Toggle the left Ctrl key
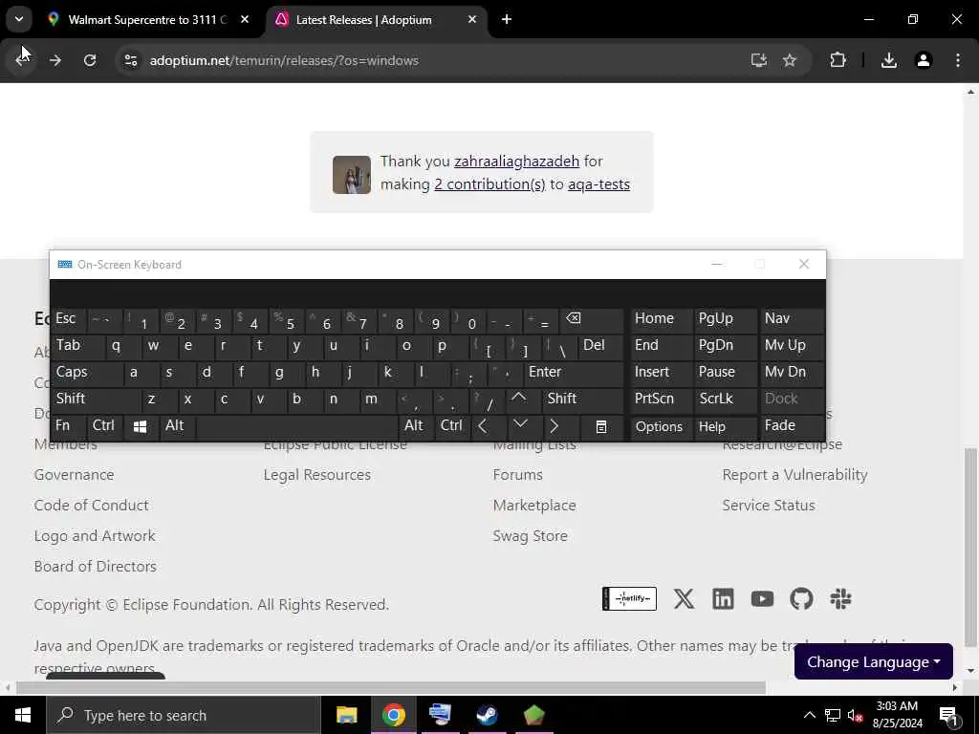The image size is (979, 734). [x=105, y=427]
